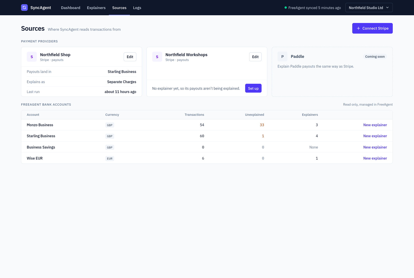Click the None explainers value
This screenshot has height=278, width=414.
pyautogui.click(x=314, y=147)
